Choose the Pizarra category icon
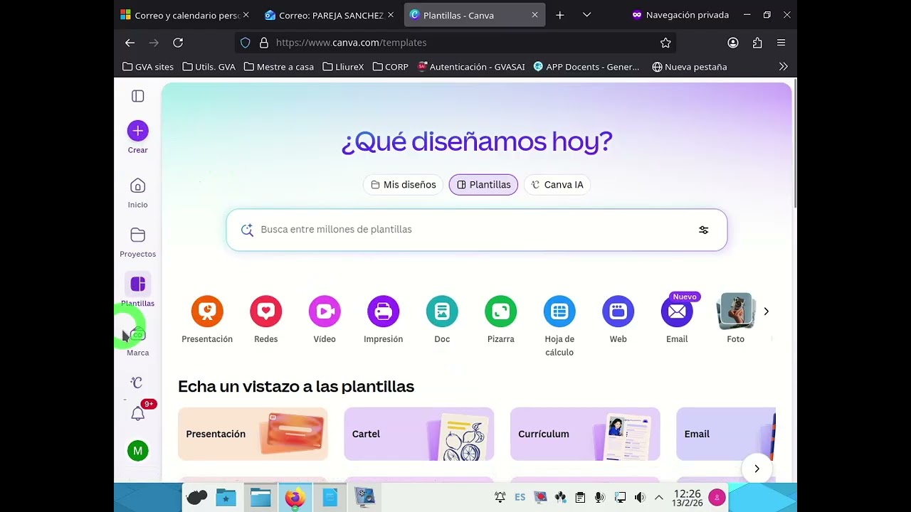The height and width of the screenshot is (512, 911). click(x=501, y=311)
